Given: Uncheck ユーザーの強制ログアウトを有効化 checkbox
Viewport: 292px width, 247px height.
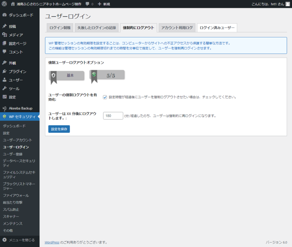Looking at the screenshot, I should point(105,97).
